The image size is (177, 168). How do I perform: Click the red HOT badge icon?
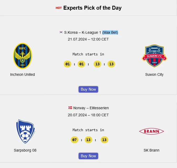point(59,8)
